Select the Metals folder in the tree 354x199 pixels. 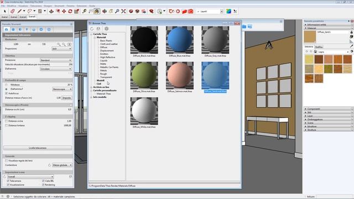(x=103, y=70)
